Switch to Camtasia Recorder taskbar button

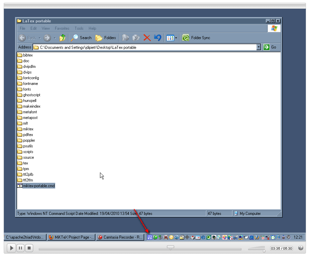[x=120, y=237]
